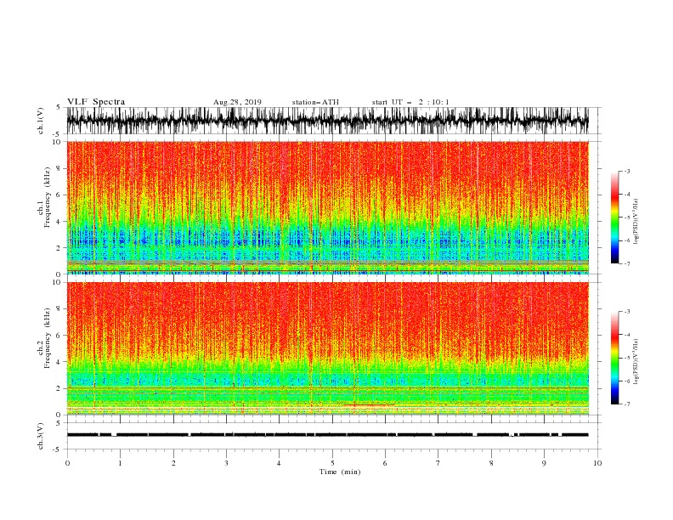Click the ch.1 spectrogram color bar
673x520 pixels.
[x=614, y=218]
